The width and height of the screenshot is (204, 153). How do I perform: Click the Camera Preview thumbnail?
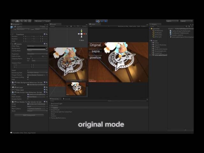pos(76,89)
